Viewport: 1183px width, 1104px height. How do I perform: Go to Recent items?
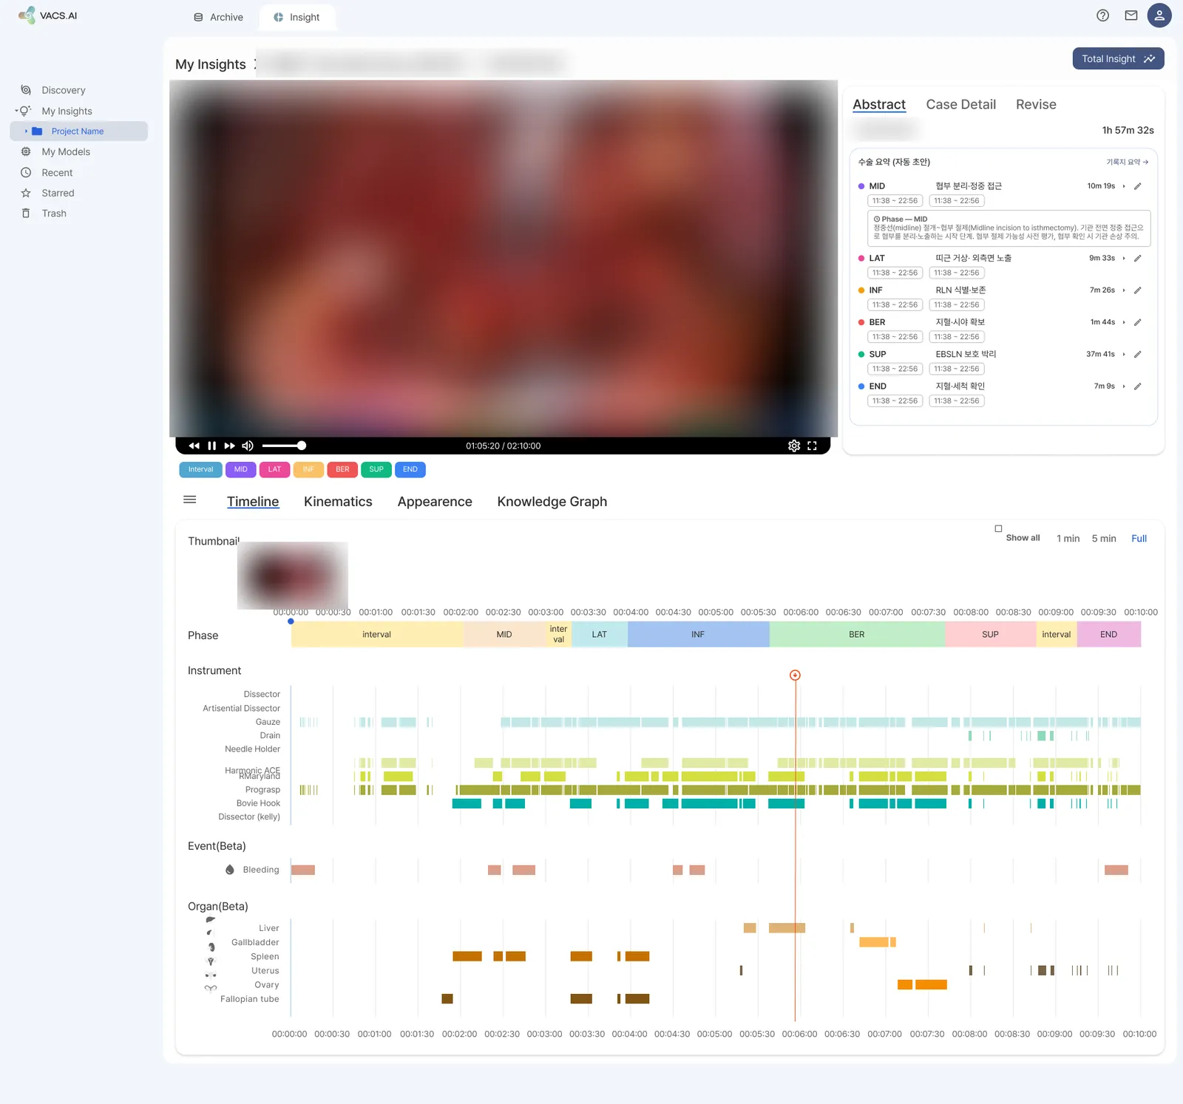click(57, 172)
